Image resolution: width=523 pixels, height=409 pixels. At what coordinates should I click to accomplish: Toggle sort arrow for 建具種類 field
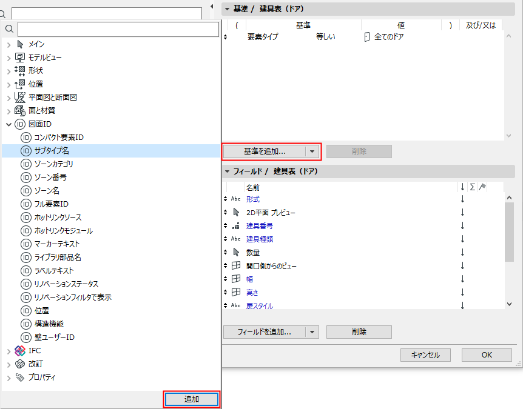click(462, 239)
